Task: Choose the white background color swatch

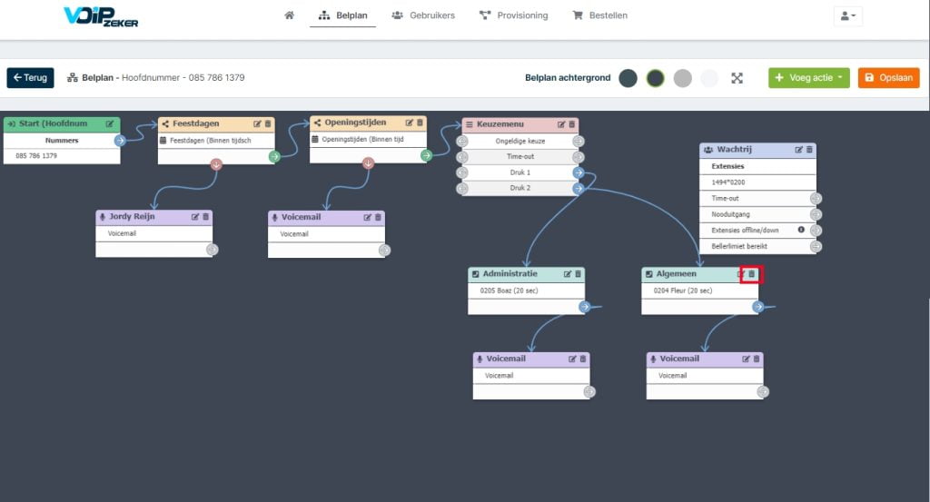Action: point(709,78)
